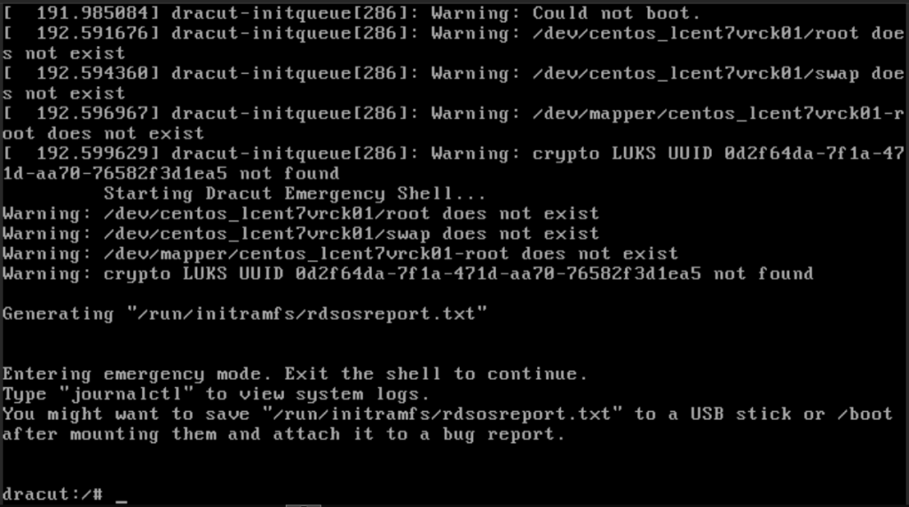Click the non-timestamped /dev/centos_lcent7vrck01/swap warning
The image size is (909, 507).
pos(300,234)
